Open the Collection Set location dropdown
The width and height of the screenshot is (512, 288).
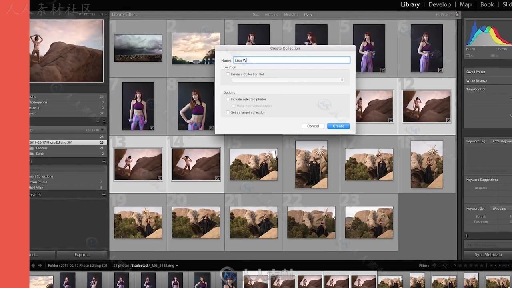coord(288,80)
